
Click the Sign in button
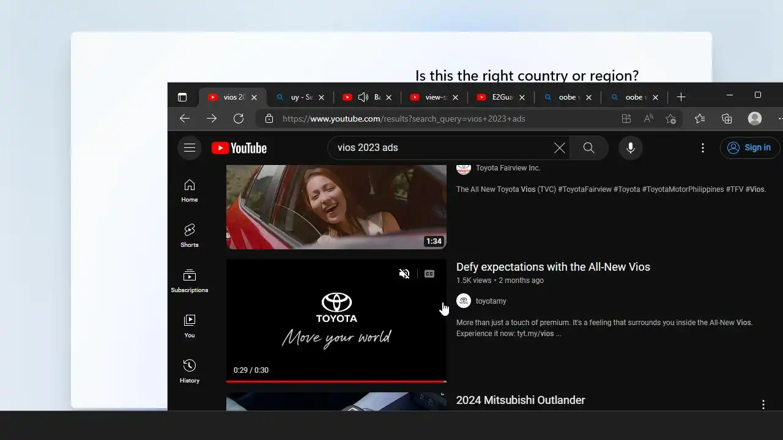pyautogui.click(x=749, y=147)
